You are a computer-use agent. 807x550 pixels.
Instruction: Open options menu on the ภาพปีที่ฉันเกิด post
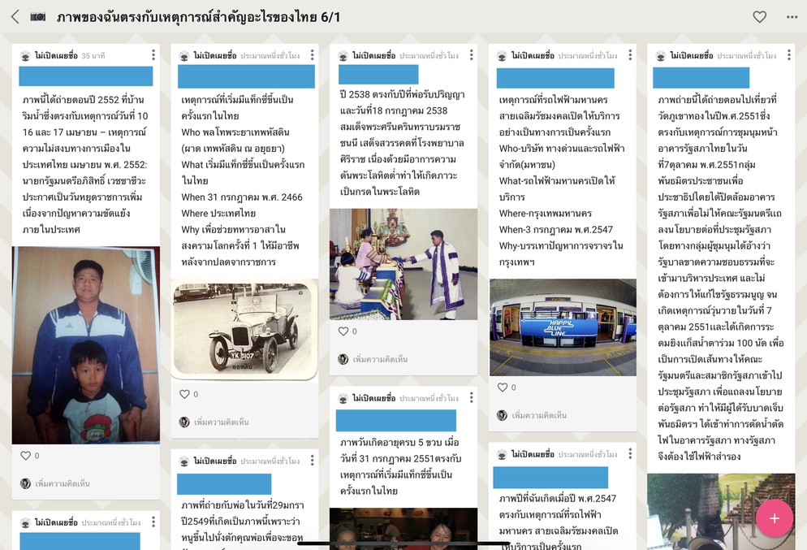coord(631,453)
